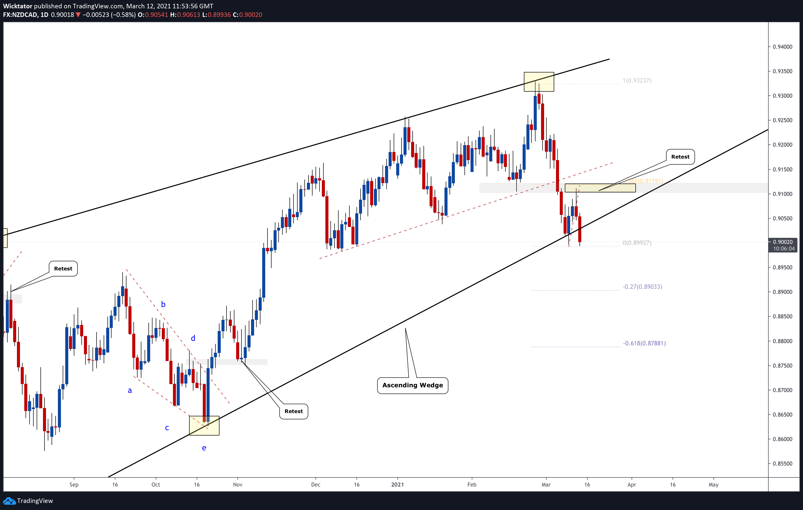The image size is (803, 510).
Task: Click the wave label 'd'
Action: coord(193,338)
